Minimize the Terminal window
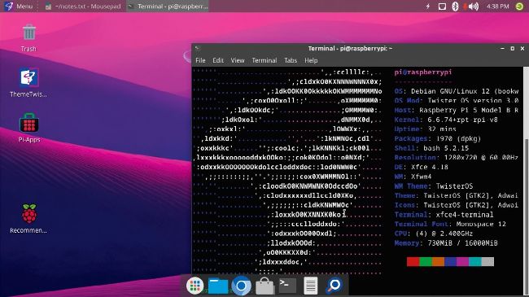This screenshot has height=297, width=529. (x=502, y=49)
